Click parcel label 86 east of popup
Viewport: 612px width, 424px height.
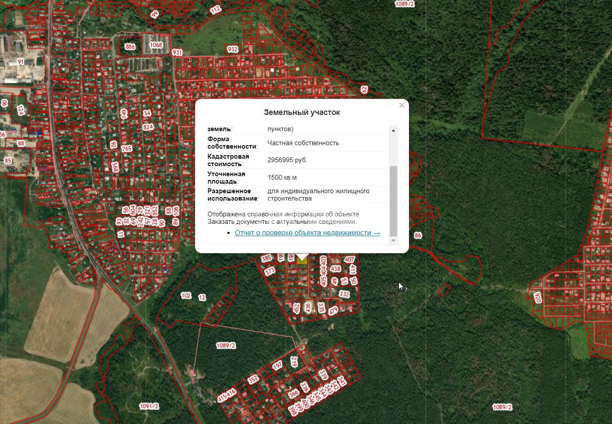[x=418, y=236]
